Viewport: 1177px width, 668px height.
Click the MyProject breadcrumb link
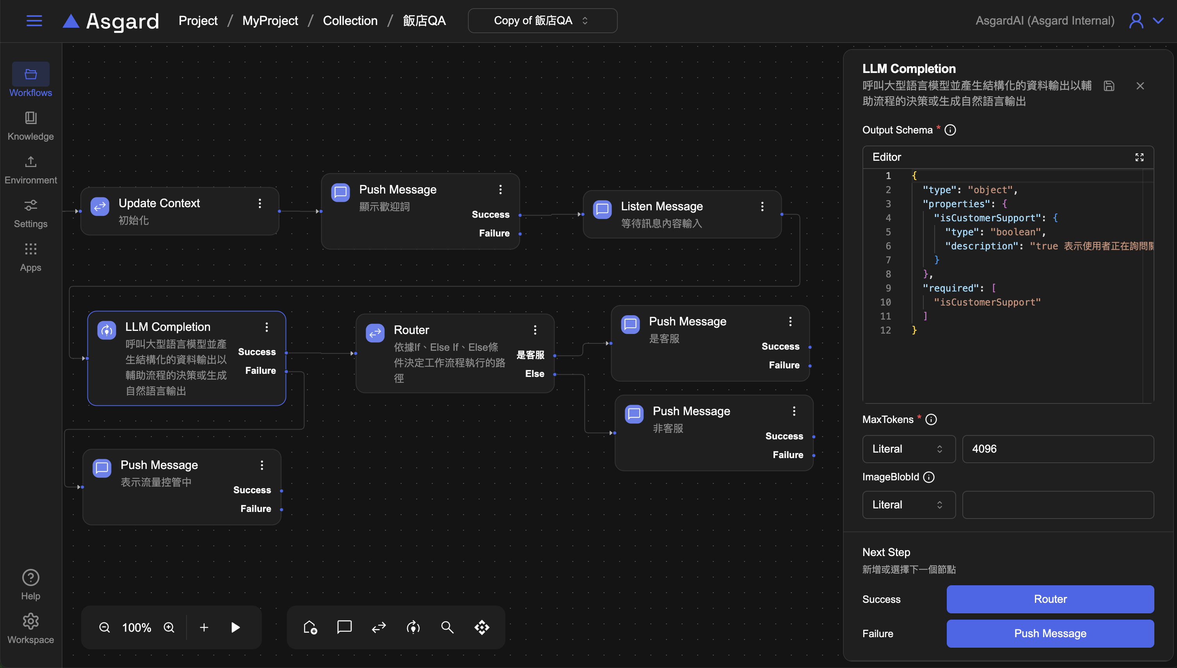270,21
